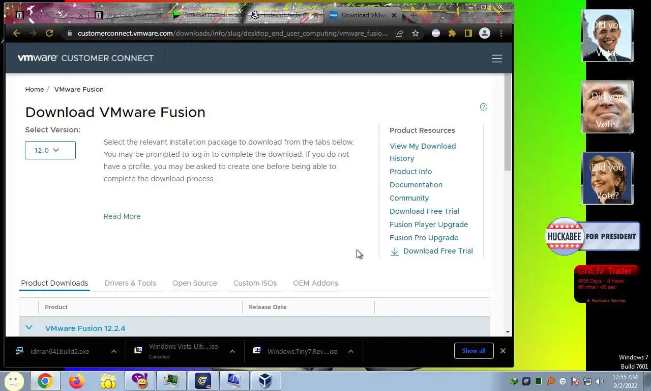Image resolution: width=651 pixels, height=391 pixels.
Task: Click the scrollbar down arrow
Action: click(x=508, y=332)
